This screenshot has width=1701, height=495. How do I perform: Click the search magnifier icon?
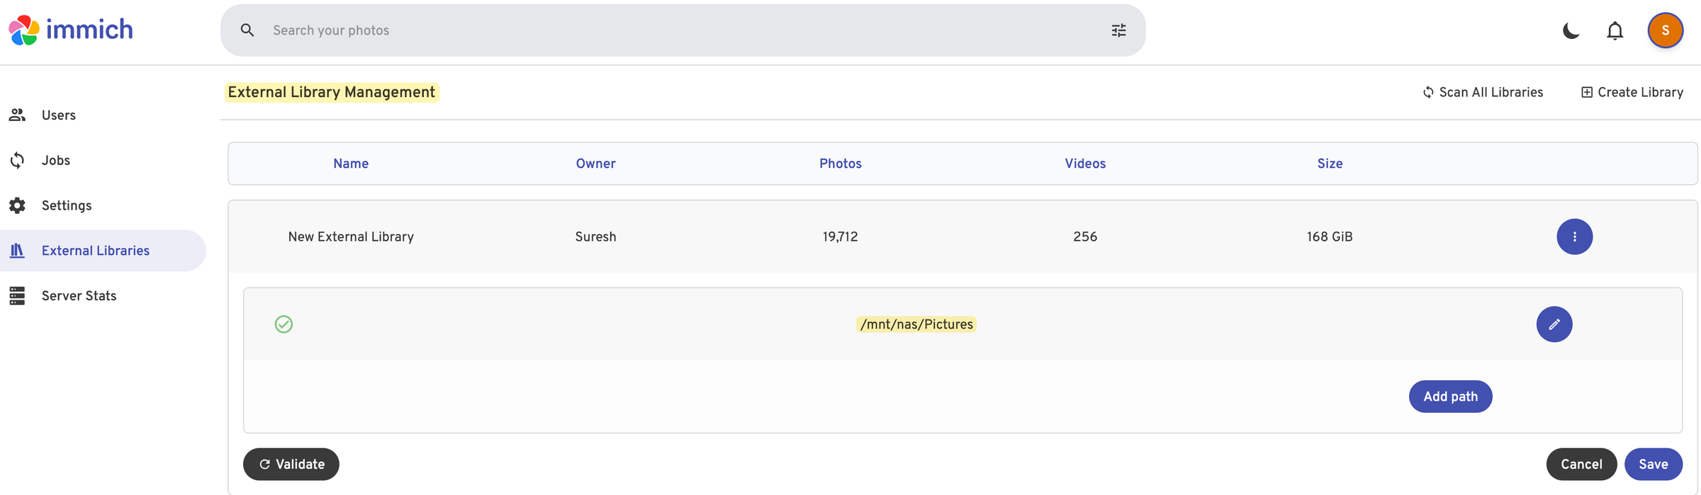point(247,30)
